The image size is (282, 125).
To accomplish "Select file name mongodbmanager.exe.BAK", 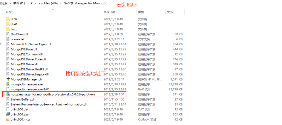I will click(x=30, y=89).
